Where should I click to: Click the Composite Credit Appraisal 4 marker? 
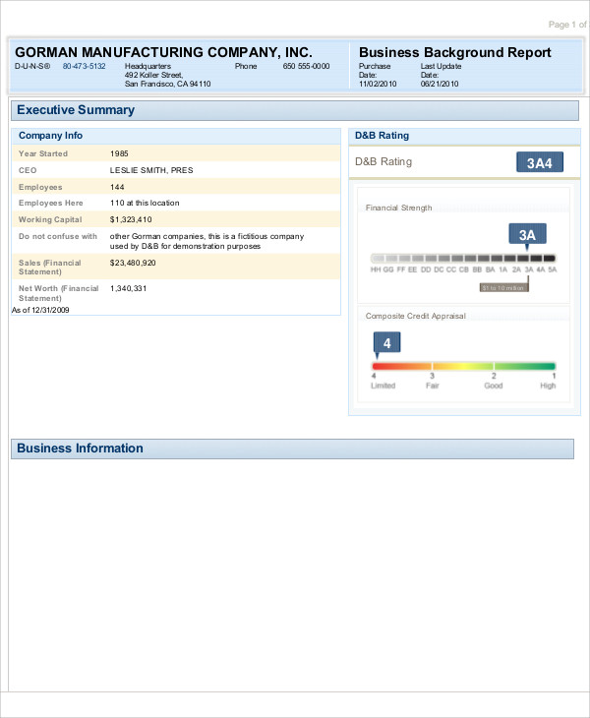point(386,343)
